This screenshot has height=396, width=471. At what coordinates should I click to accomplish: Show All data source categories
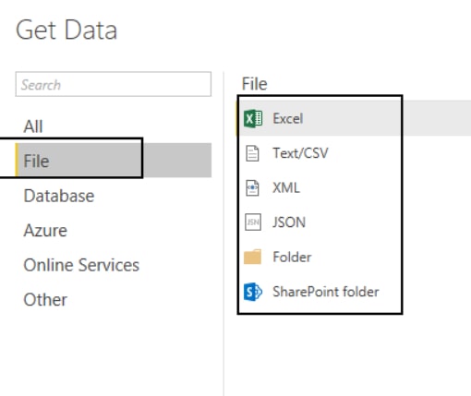(33, 126)
